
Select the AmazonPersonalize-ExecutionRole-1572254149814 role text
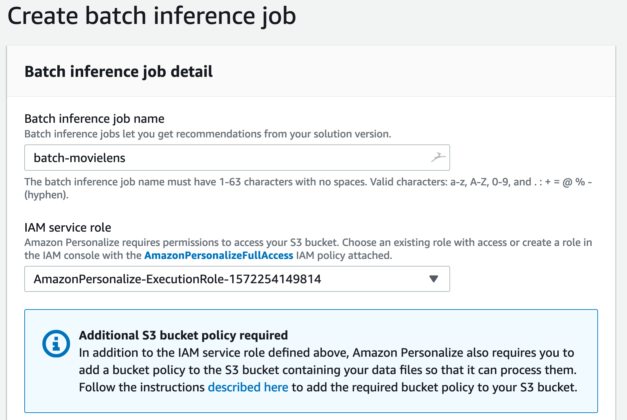tap(177, 279)
